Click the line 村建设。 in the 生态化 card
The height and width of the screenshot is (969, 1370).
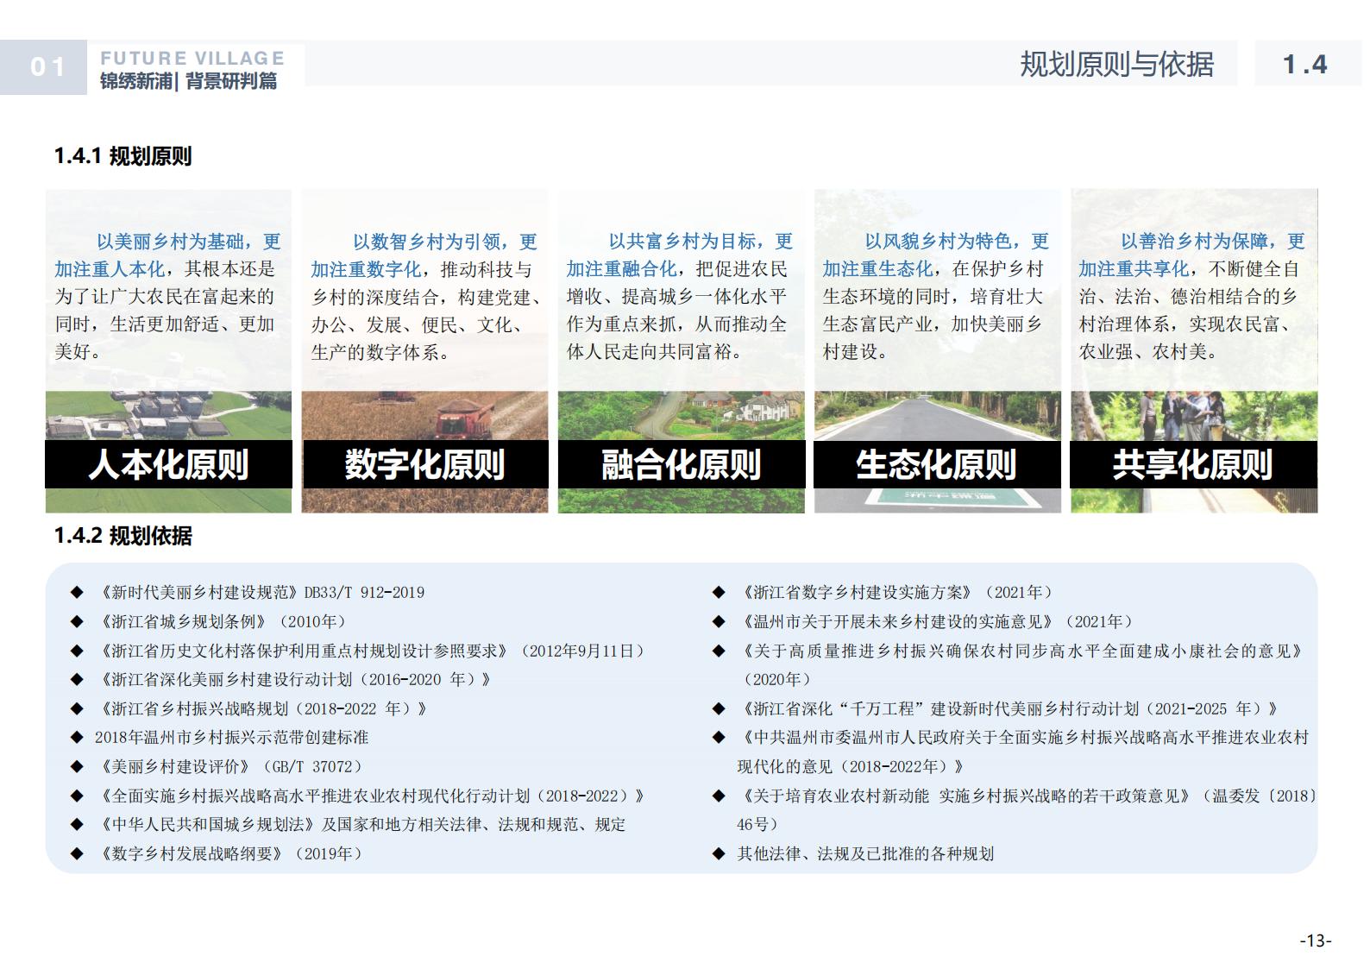pos(855,352)
